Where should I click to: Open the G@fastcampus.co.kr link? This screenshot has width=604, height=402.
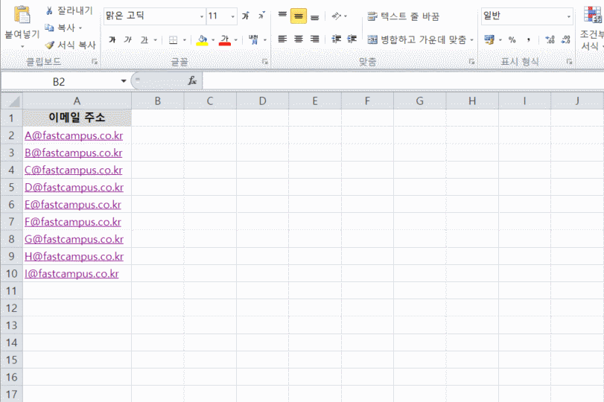coord(74,239)
